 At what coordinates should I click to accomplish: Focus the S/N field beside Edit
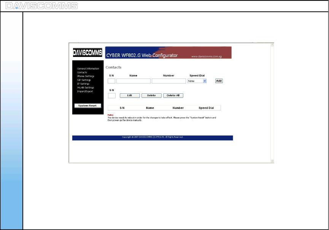[x=111, y=96]
